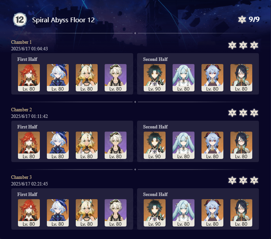The image size is (271, 239).
Task: Click goggles-wearing character in Chamber 2 First Half
Action: [x=116, y=145]
